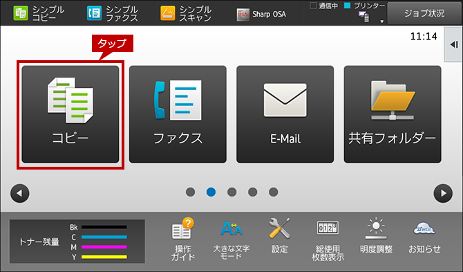Expand the side action panel arrow tab
Viewport: 463px width, 272px height.
click(453, 45)
